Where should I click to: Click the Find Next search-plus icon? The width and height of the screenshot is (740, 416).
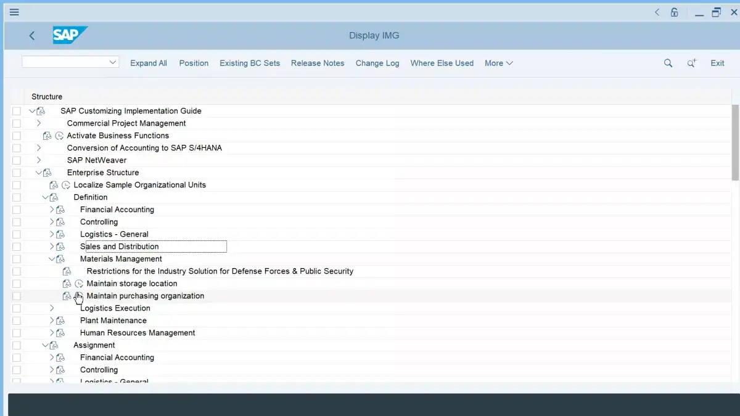691,63
